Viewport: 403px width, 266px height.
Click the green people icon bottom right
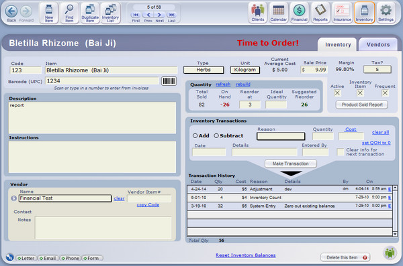coord(390,253)
